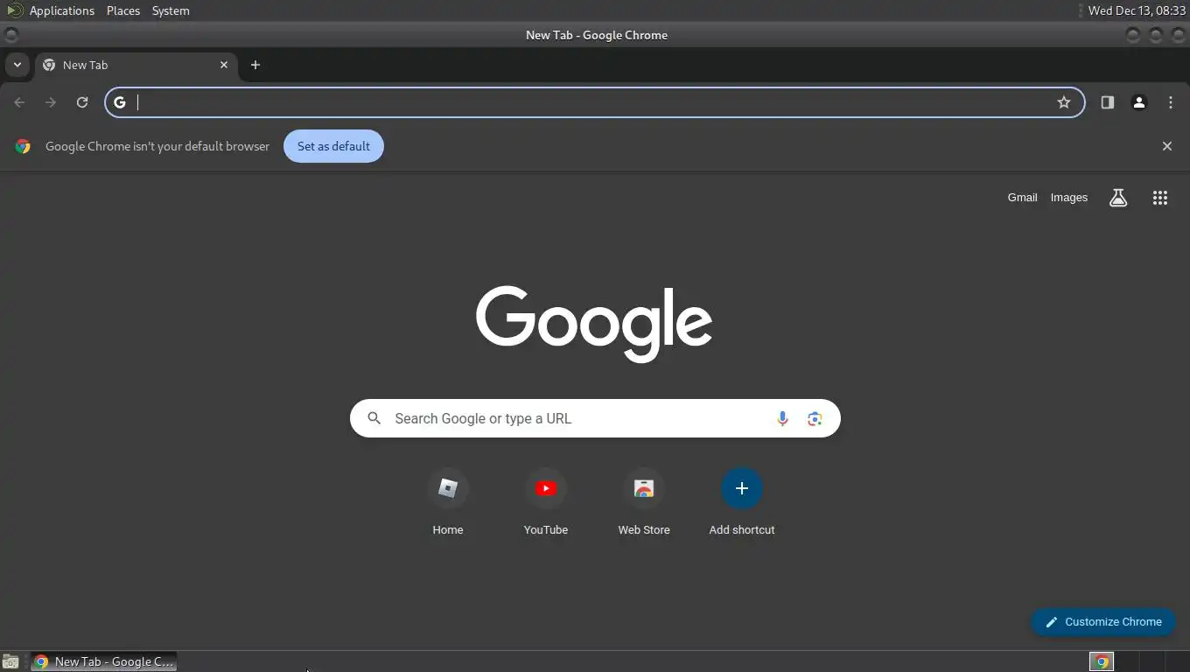Close the New Tab tab
This screenshot has height=672, width=1190.
(224, 65)
